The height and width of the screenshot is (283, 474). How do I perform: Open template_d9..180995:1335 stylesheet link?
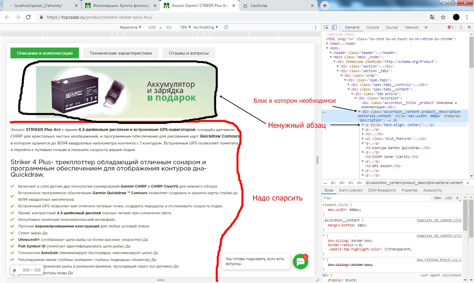coord(439,220)
